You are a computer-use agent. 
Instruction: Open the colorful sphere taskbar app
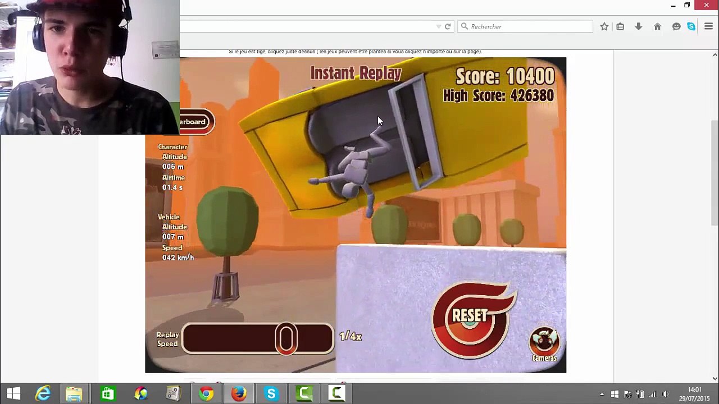click(140, 394)
